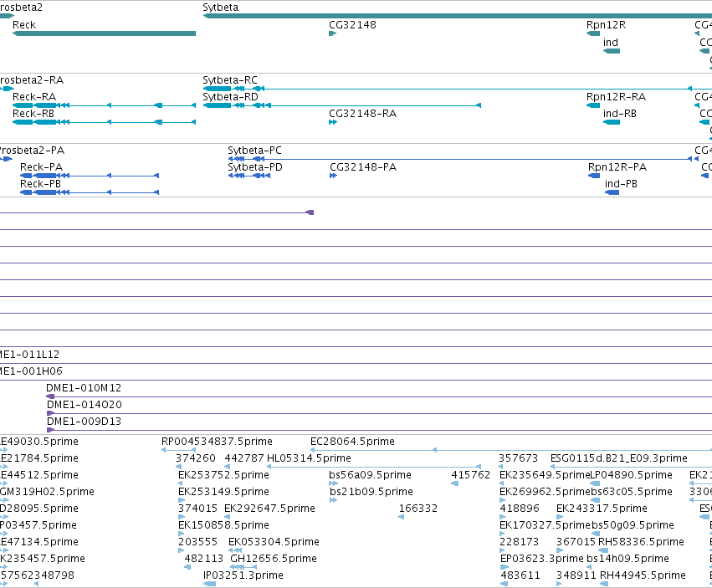The image size is (712, 588).
Task: Click the ind-RB transcript label
Action: coord(619,114)
